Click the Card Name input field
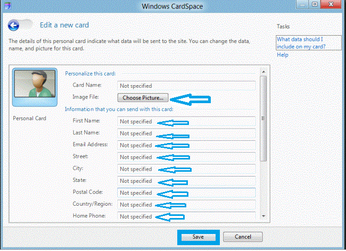 186,86
